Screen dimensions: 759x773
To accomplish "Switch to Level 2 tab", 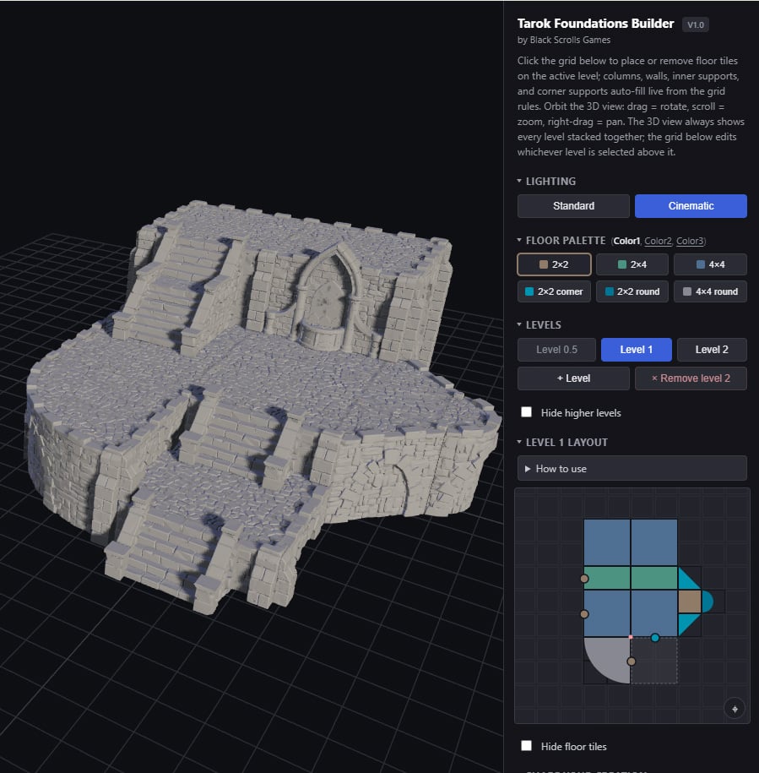I will (712, 350).
